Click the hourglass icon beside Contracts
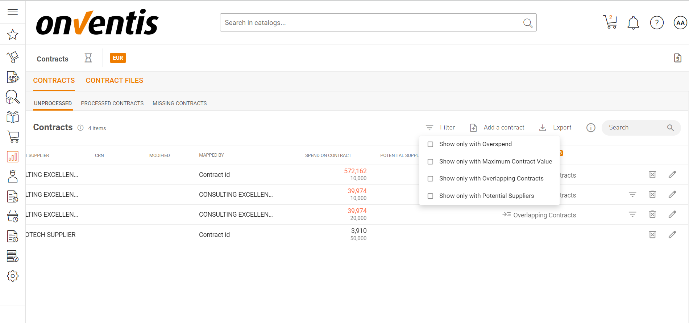 click(x=88, y=58)
